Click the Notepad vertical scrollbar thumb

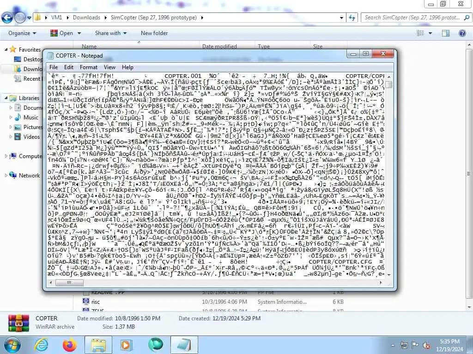click(389, 85)
